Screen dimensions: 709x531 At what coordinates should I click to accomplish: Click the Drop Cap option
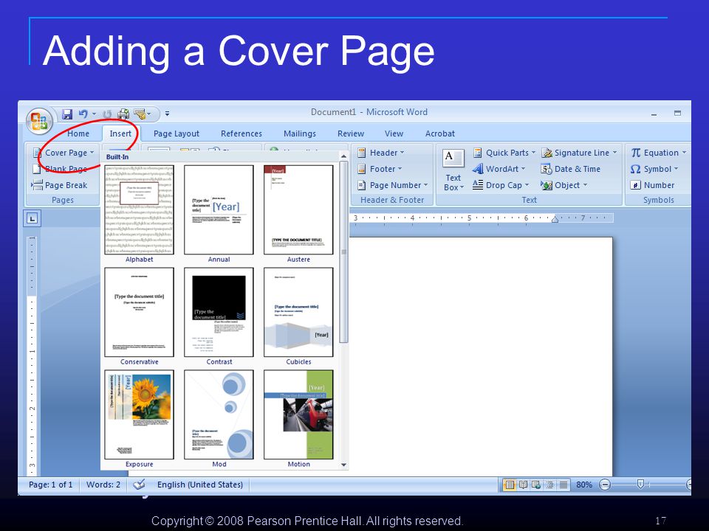(x=501, y=185)
